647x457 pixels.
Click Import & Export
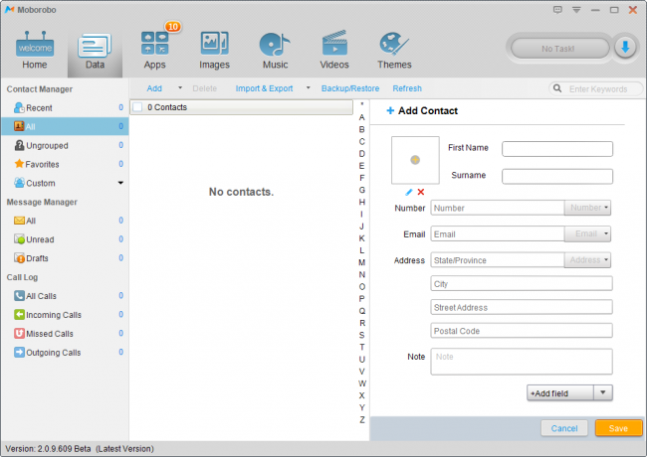coord(264,88)
